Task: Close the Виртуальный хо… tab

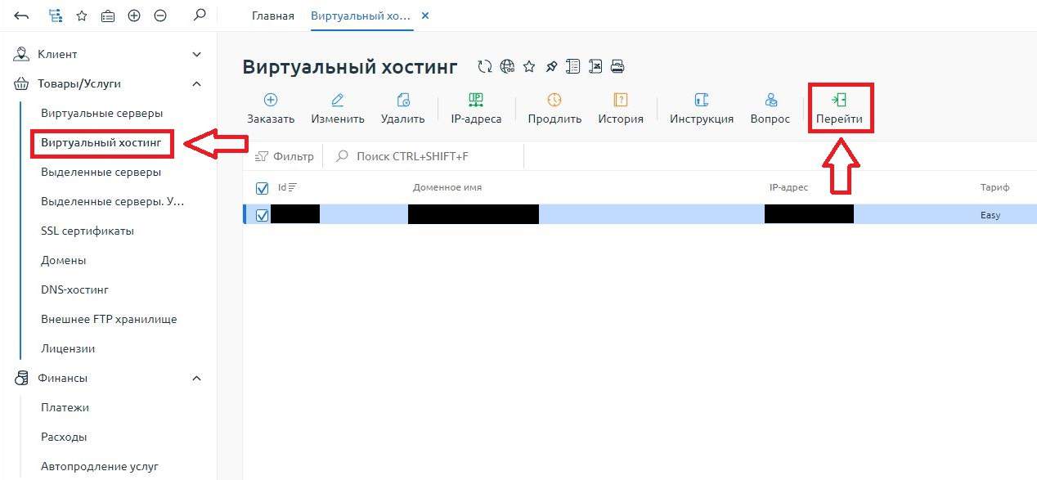Action: click(424, 16)
